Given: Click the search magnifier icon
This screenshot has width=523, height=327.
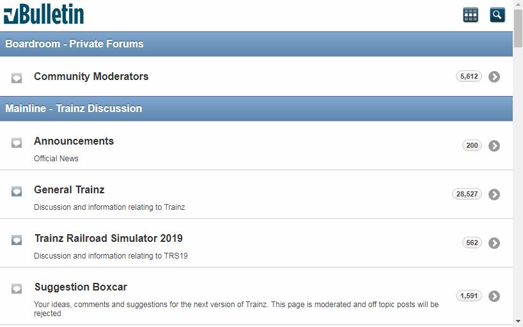Looking at the screenshot, I should [497, 15].
